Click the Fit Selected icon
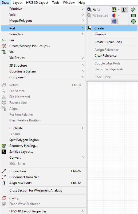The image size is (138, 214). click(89, 16)
